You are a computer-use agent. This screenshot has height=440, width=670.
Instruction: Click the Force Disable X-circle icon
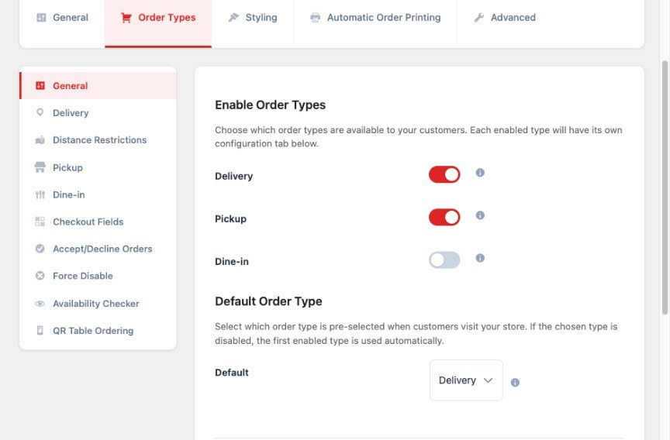point(40,276)
